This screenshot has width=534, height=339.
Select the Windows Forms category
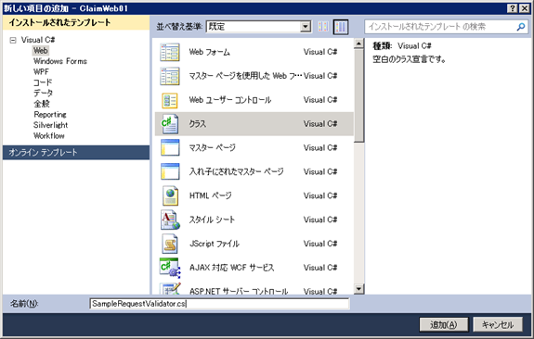point(60,61)
